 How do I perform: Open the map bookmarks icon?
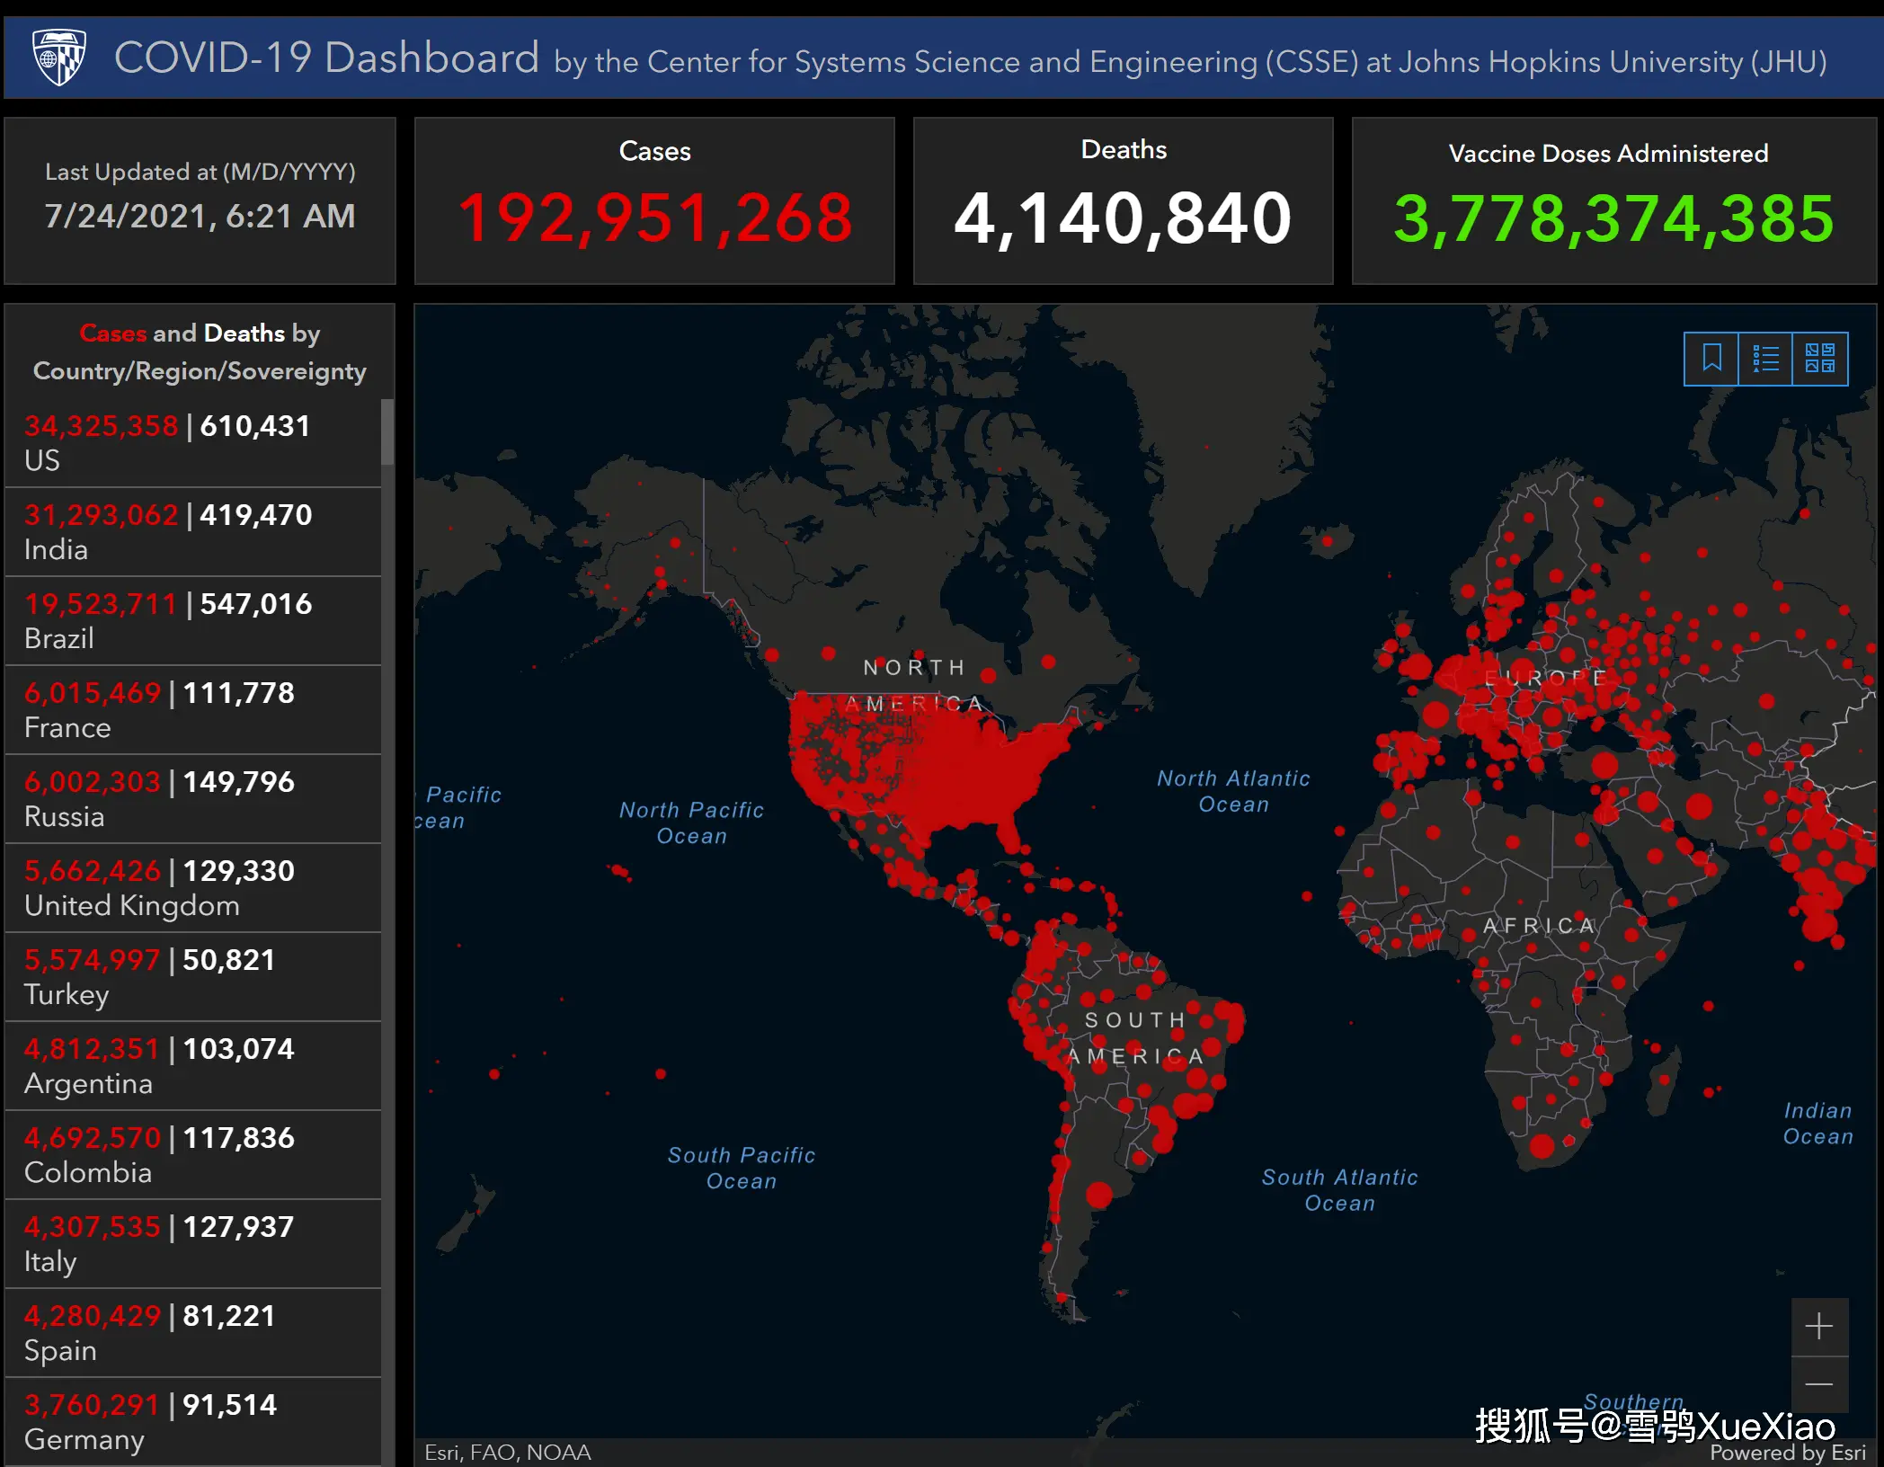(x=1711, y=359)
